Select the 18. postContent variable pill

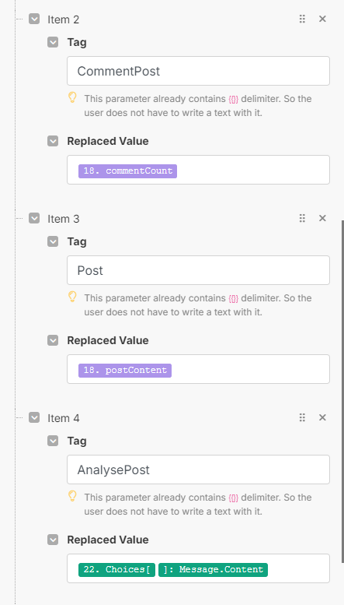click(x=125, y=371)
